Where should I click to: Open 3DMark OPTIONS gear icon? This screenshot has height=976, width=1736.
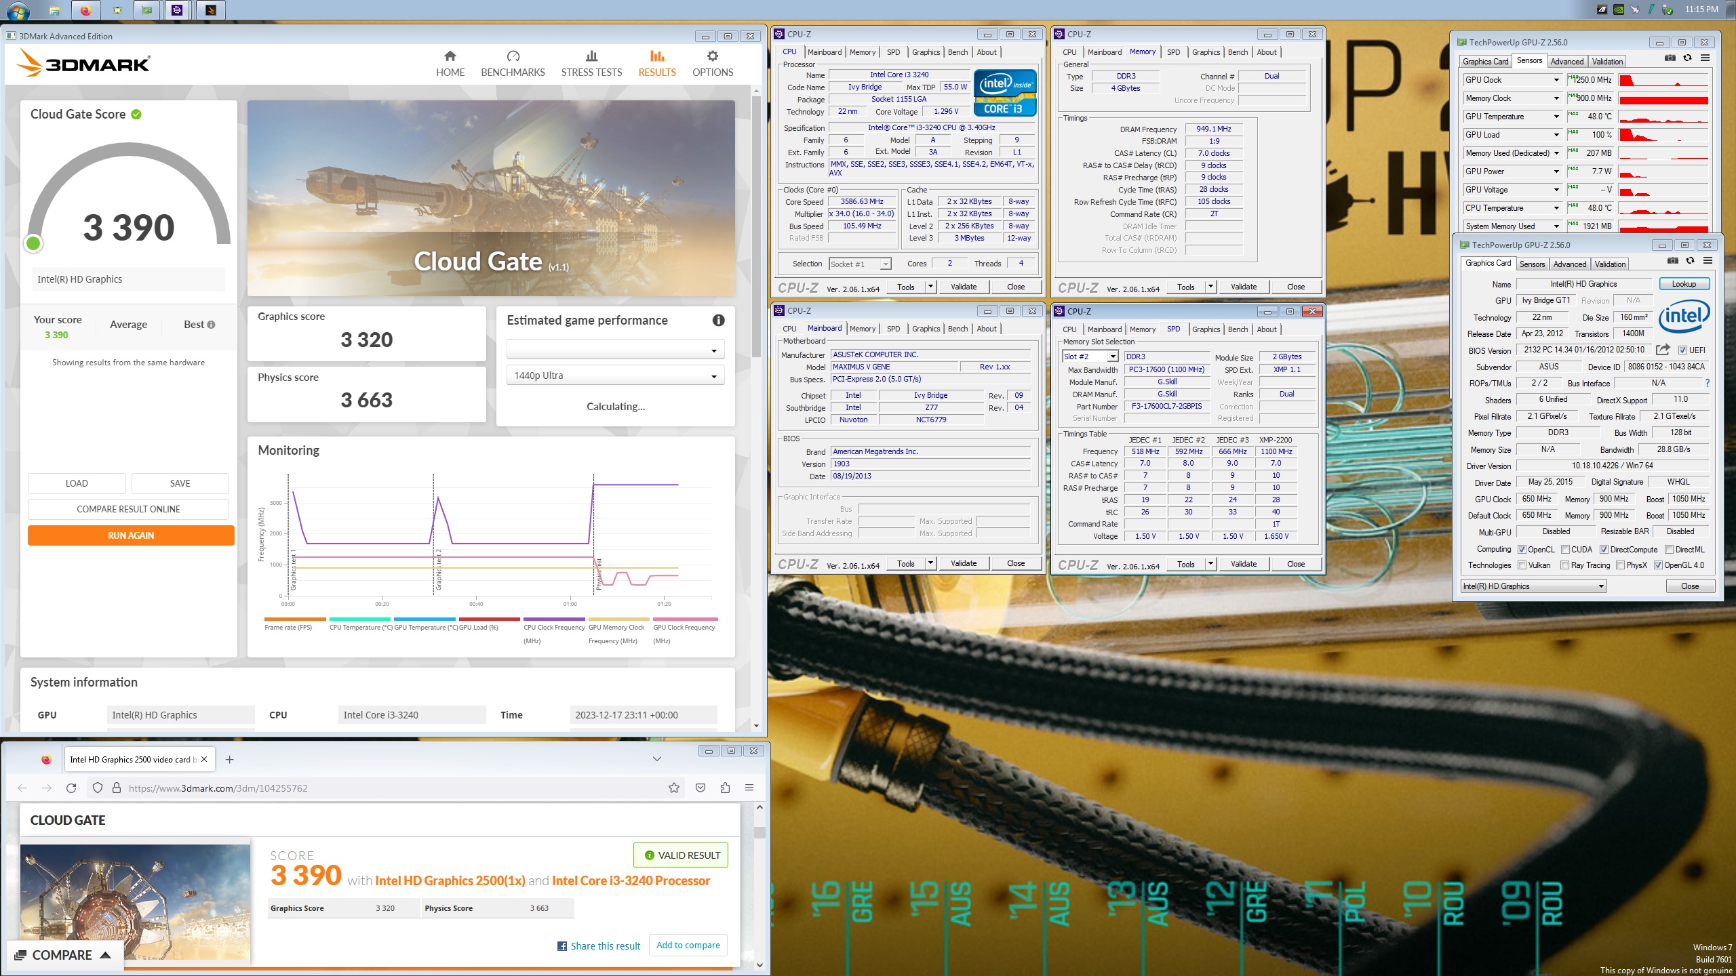coord(713,56)
